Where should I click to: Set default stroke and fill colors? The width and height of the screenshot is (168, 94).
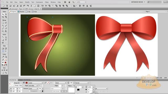coord(2,65)
